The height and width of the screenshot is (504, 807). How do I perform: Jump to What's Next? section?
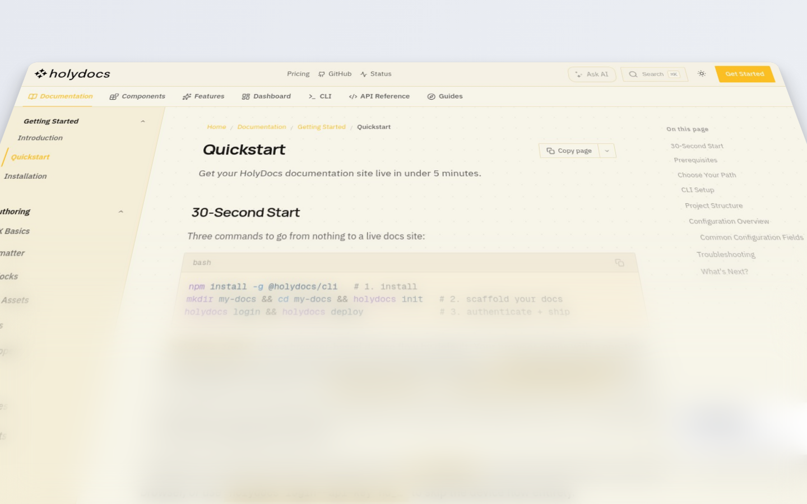724,272
